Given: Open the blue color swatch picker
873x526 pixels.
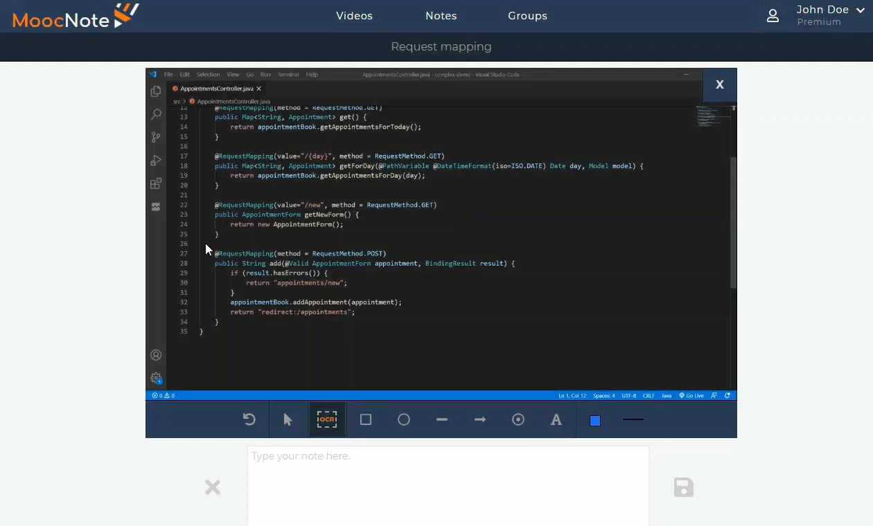Looking at the screenshot, I should 595,420.
